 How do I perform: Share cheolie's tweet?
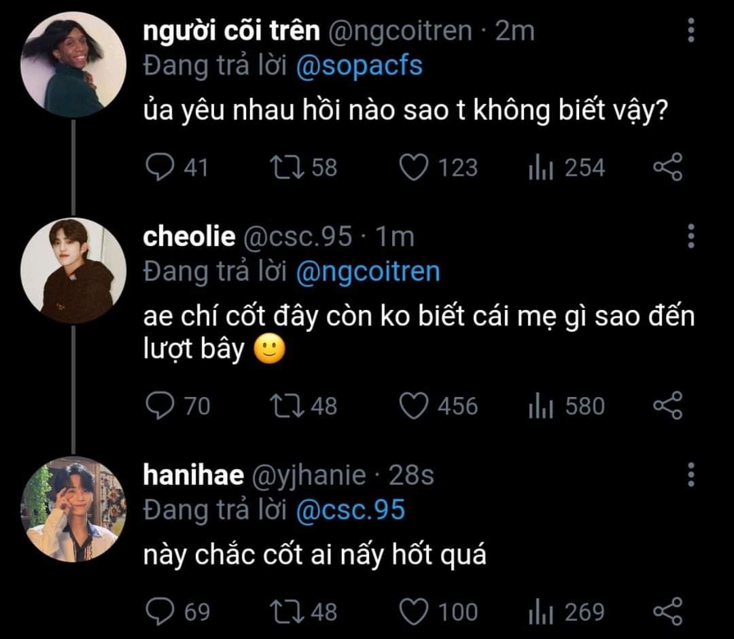click(x=667, y=406)
